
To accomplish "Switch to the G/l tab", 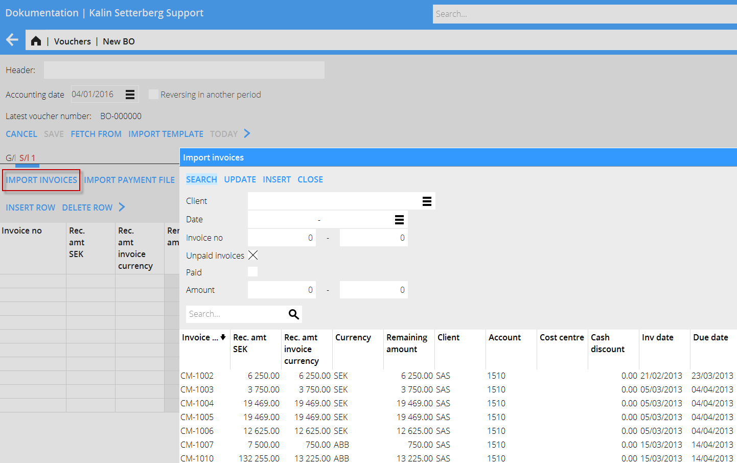I will coord(10,158).
